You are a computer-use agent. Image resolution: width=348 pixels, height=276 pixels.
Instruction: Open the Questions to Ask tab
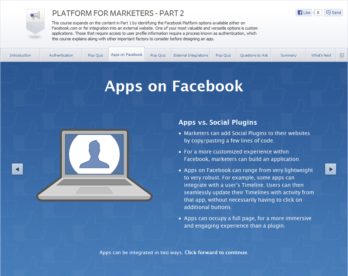254,55
